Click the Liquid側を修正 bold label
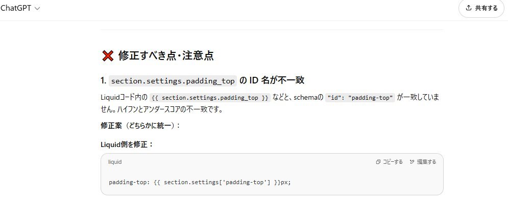Image resolution: width=508 pixels, height=204 pixels. click(127, 144)
